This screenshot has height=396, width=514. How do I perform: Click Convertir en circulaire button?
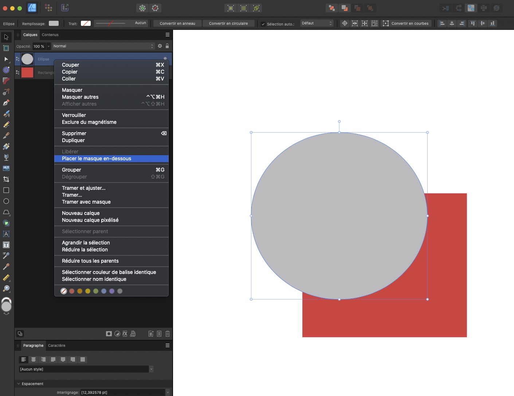[228, 23]
